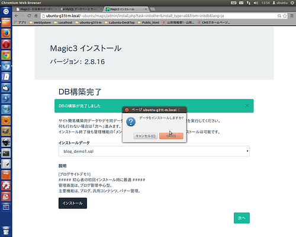This screenshot has width=296, height=237.
Task: Dismiss the green DB完了 alert banner
Action: tap(247, 106)
